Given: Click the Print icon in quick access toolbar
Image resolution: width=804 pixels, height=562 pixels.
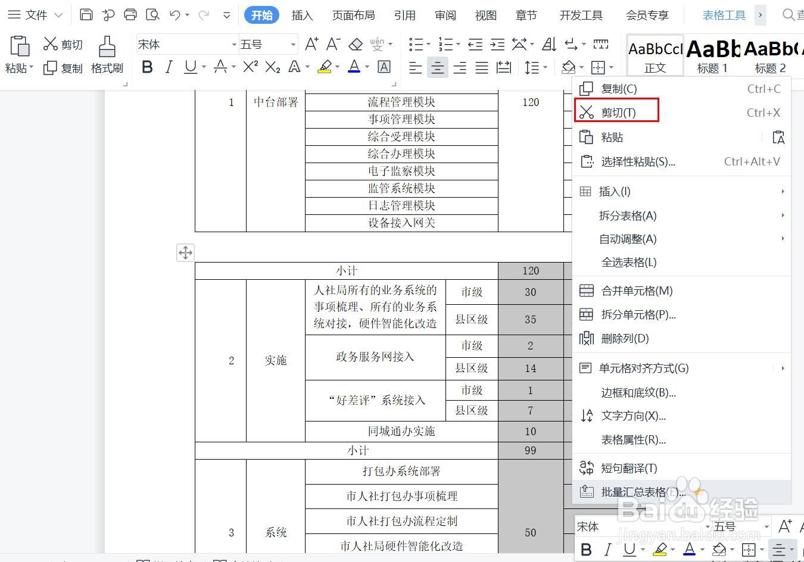Looking at the screenshot, I should (130, 14).
